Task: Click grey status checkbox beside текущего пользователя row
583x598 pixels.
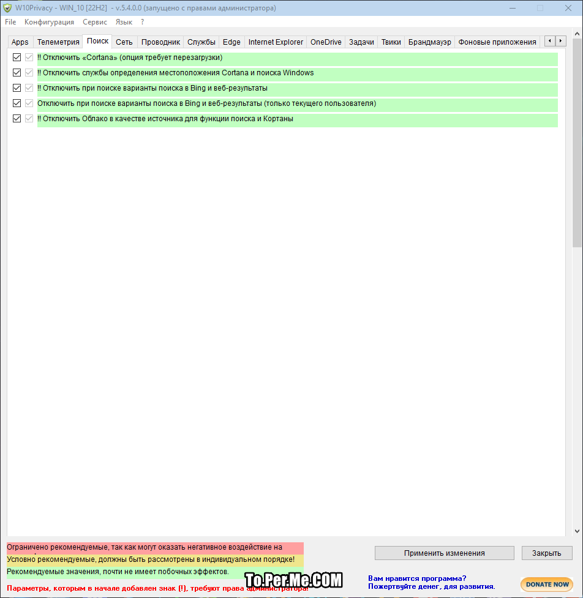Action: pyautogui.click(x=29, y=103)
